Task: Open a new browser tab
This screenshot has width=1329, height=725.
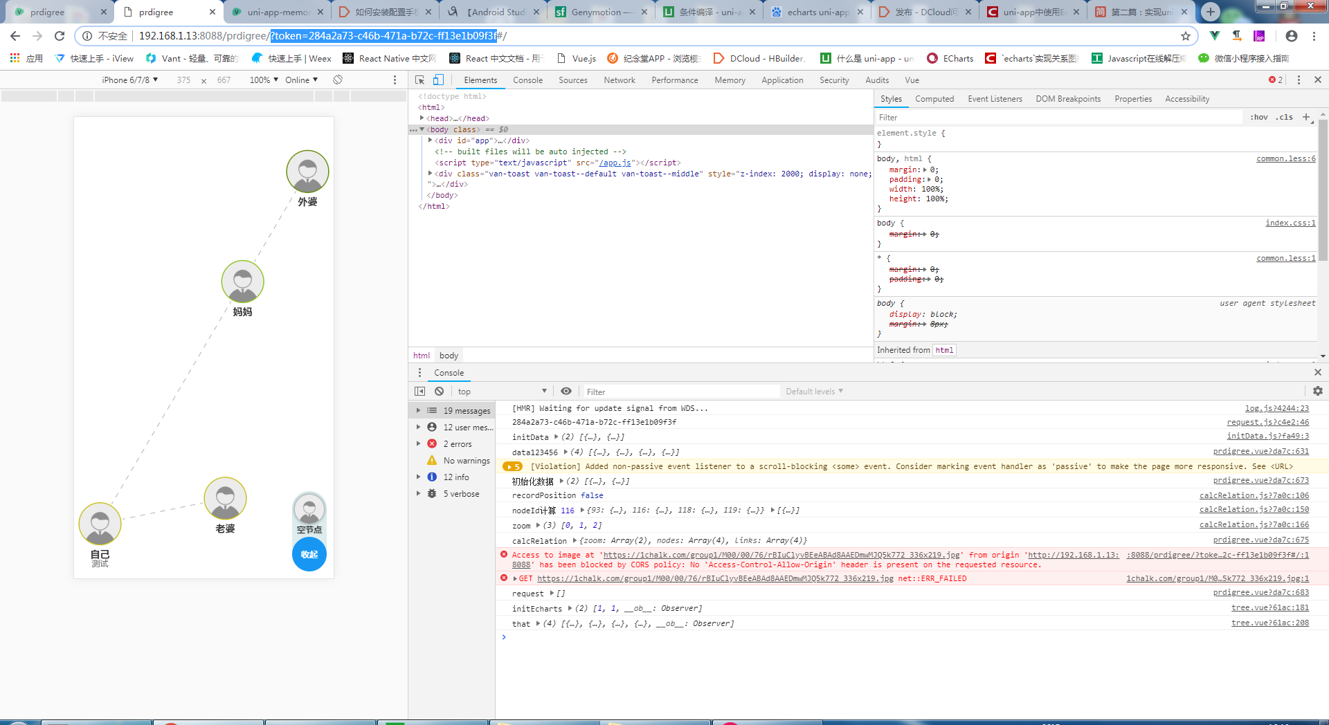Action: (1210, 12)
